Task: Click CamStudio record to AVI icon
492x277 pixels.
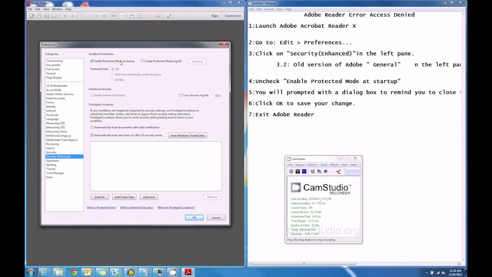Action: coord(319,172)
